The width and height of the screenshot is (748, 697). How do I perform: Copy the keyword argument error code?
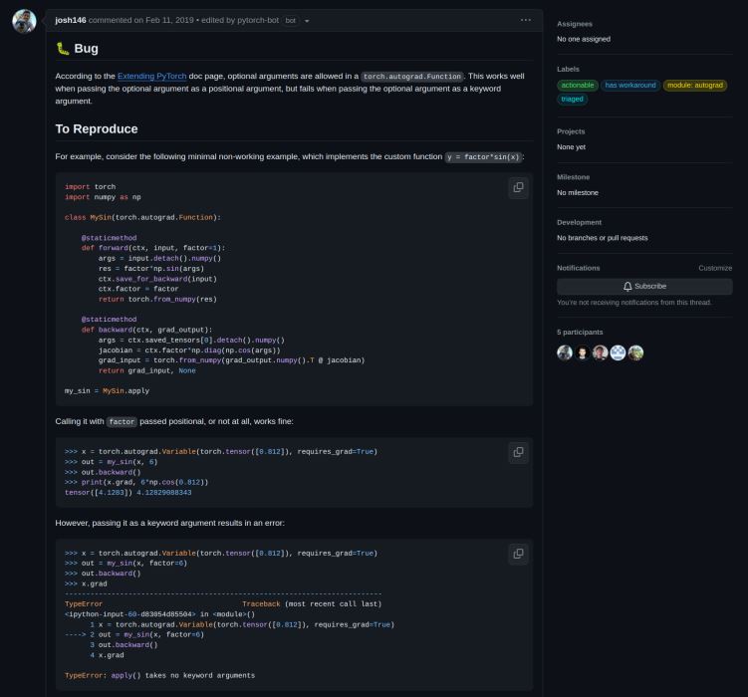(518, 554)
